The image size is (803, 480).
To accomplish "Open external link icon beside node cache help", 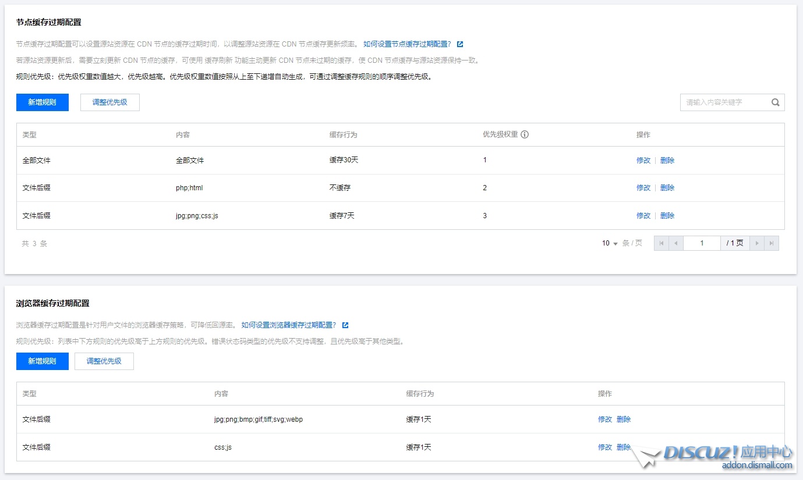I will coord(460,44).
